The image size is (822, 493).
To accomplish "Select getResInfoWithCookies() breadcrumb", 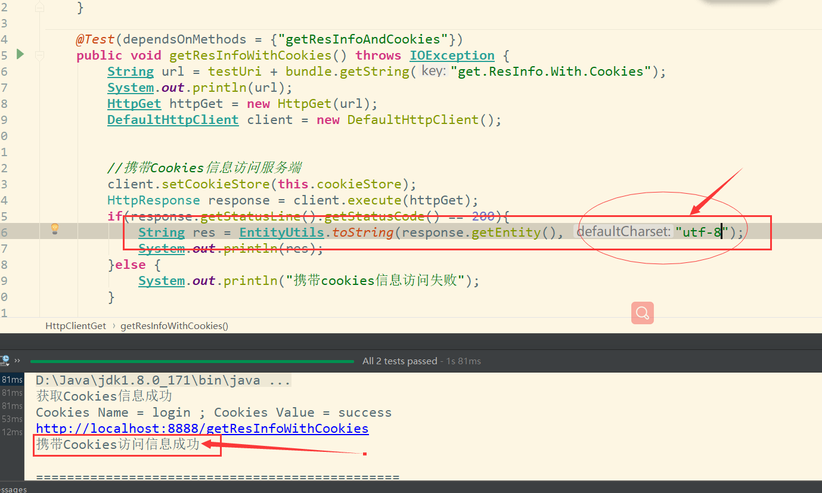I will coord(174,326).
